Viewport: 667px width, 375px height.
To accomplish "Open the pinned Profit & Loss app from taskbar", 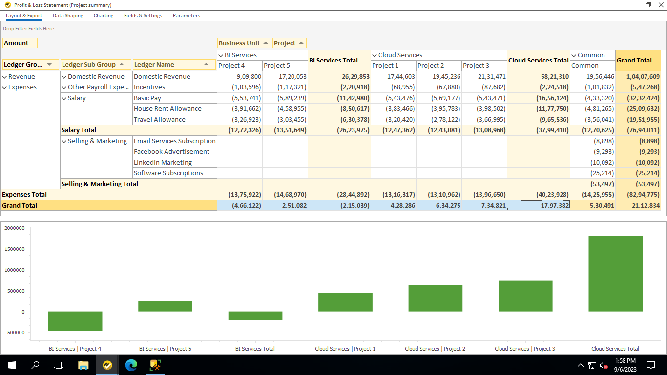I will pyautogui.click(x=107, y=365).
